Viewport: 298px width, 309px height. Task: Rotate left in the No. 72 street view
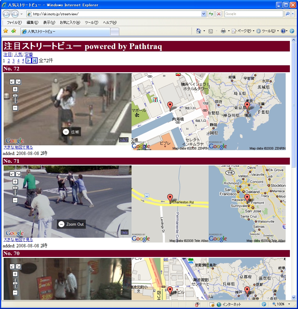coord(12,82)
